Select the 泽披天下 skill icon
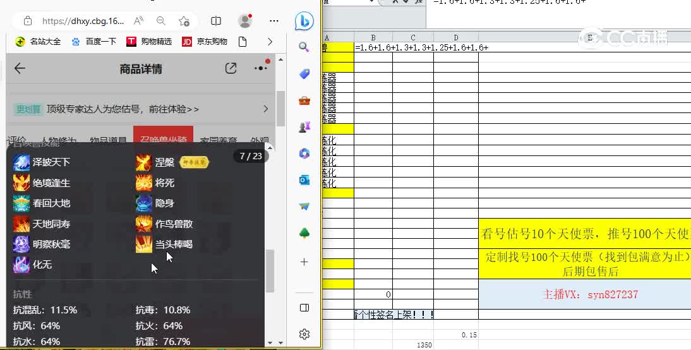This screenshot has height=350, width=691. 21,162
